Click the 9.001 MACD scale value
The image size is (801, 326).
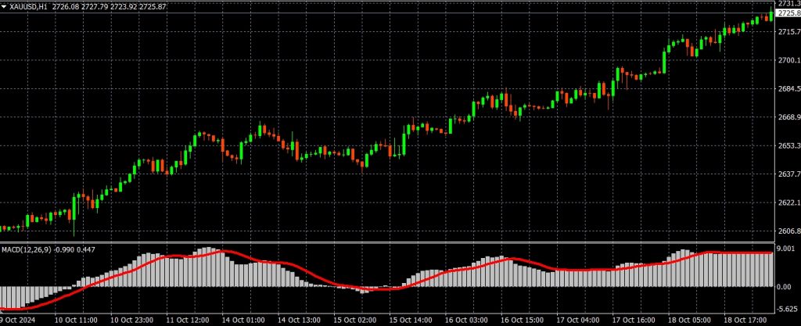[x=788, y=249]
